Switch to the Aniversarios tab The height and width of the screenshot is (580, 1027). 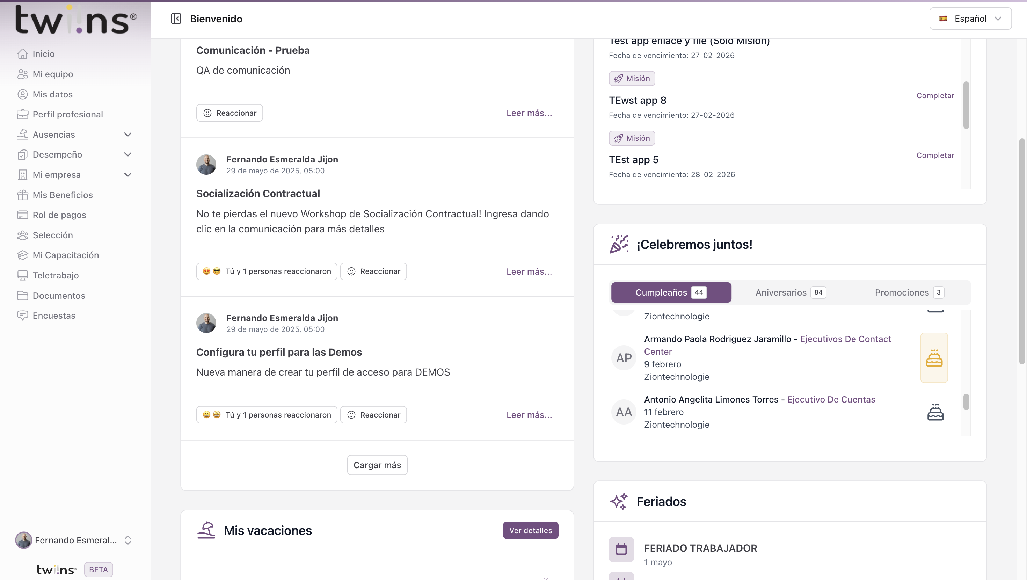tap(790, 293)
